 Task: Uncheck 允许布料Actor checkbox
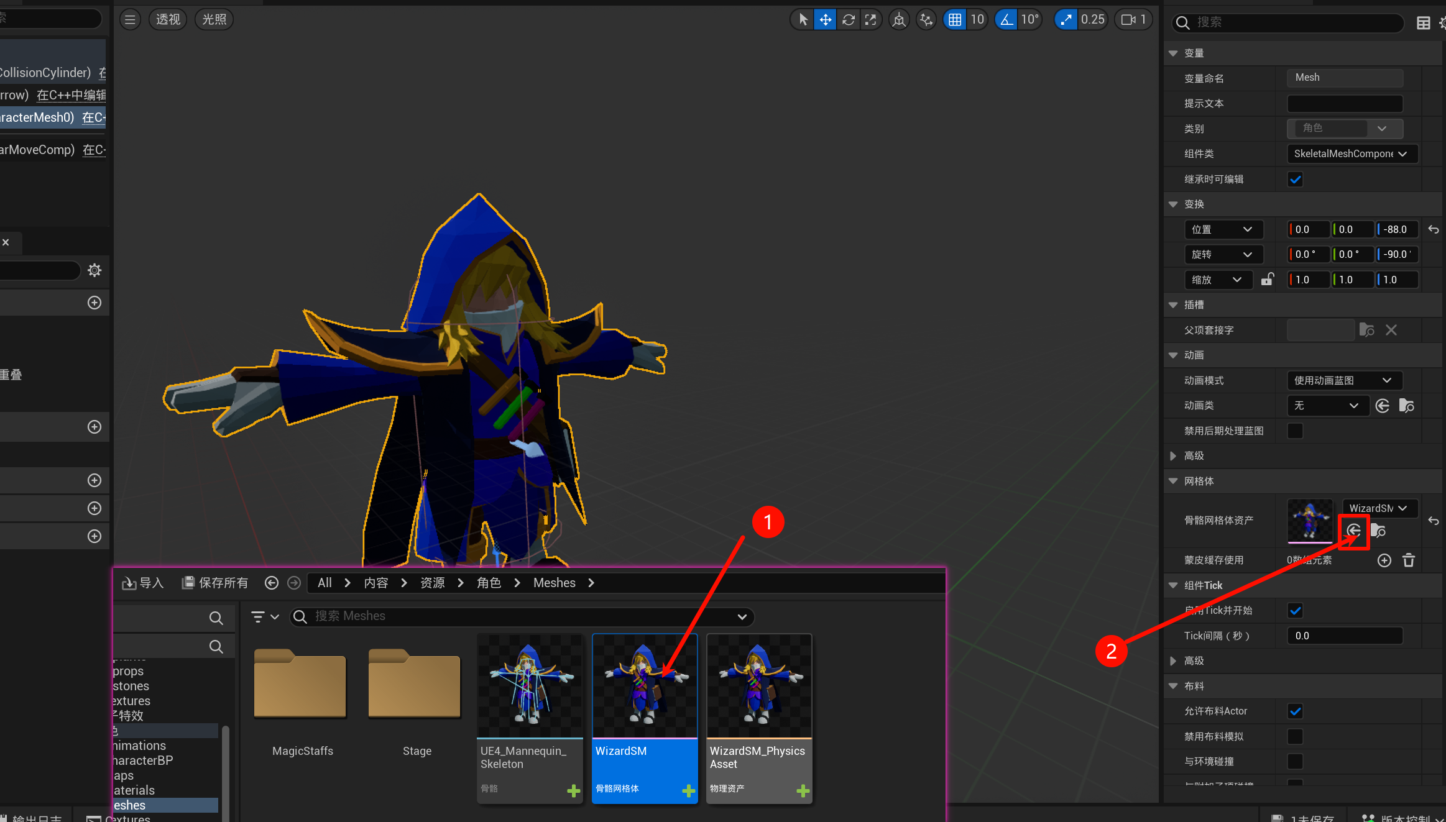1296,711
